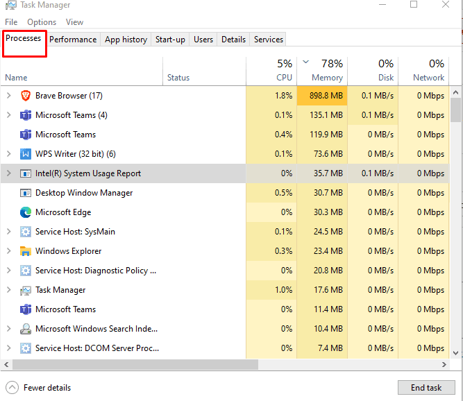Click the vertical scrollbar down arrow
Image resolution: width=463 pixels, height=401 pixels.
click(x=455, y=353)
